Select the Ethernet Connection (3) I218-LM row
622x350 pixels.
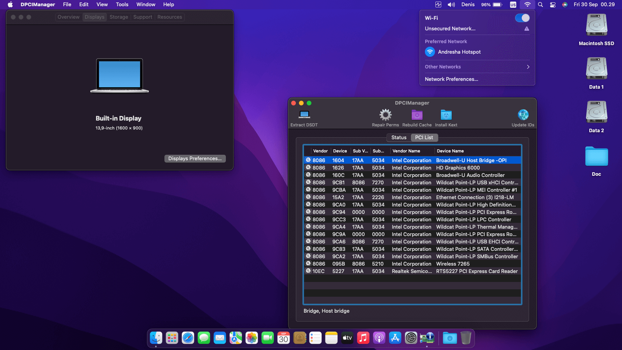click(x=412, y=197)
